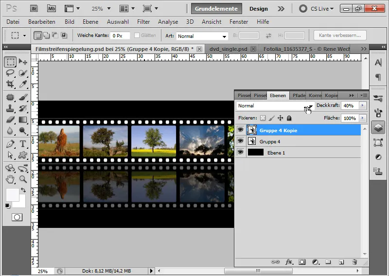Create a new adjustment layer
This screenshot has height=276, width=389.
point(316,262)
